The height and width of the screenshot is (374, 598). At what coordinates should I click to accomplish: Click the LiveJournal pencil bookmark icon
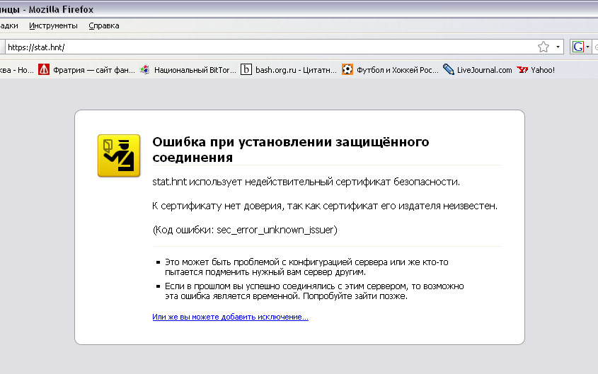(x=449, y=70)
